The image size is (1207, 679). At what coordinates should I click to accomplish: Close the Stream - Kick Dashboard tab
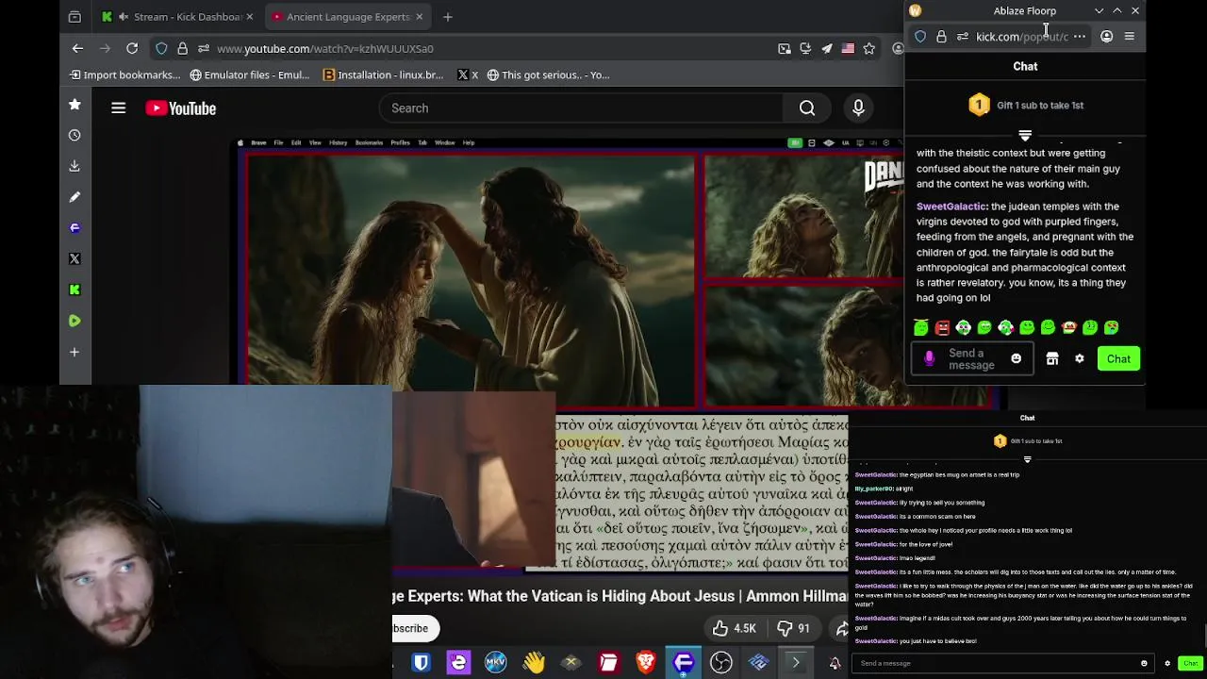pyautogui.click(x=250, y=16)
